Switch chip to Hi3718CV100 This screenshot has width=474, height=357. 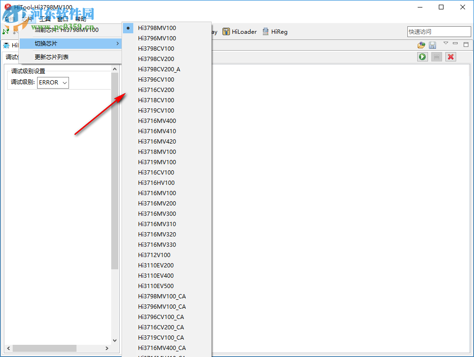(167, 100)
